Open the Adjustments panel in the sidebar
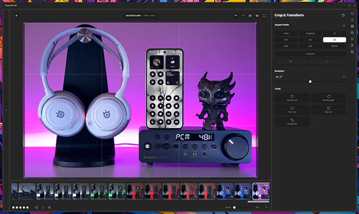This screenshot has width=359, height=214. pos(352,20)
